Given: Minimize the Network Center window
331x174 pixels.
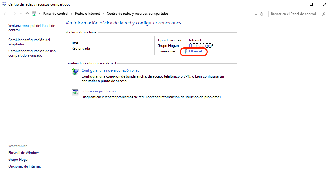Looking at the screenshot, I should 298,4.
